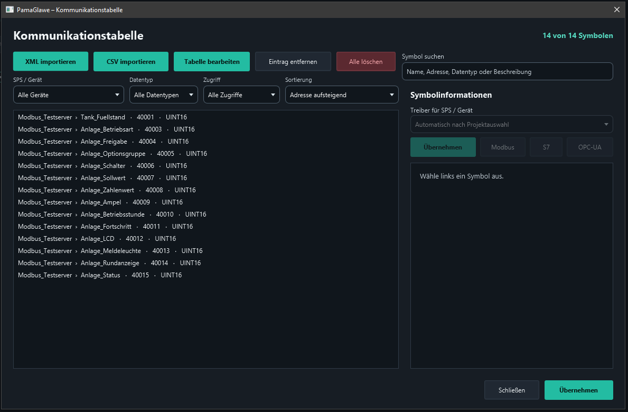Click the Kommunikationstabelle page heading

79,35
